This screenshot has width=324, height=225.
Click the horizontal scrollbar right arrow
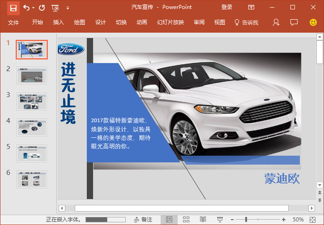pos(311,208)
